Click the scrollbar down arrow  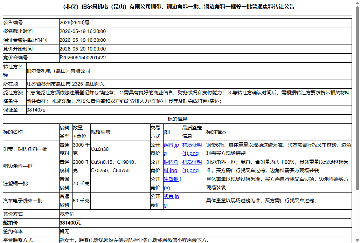coord(357,241)
